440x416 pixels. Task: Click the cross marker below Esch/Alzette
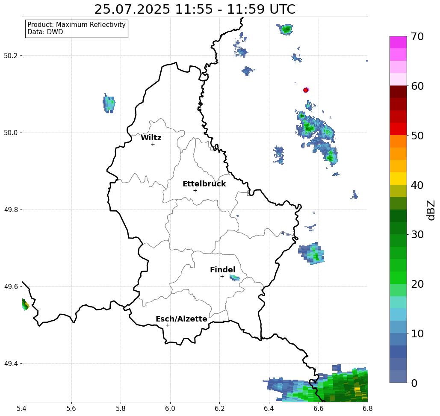coord(168,325)
